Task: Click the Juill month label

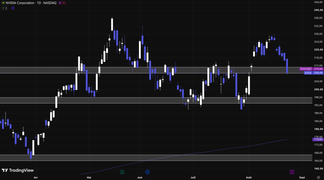Action: [x=193, y=178]
